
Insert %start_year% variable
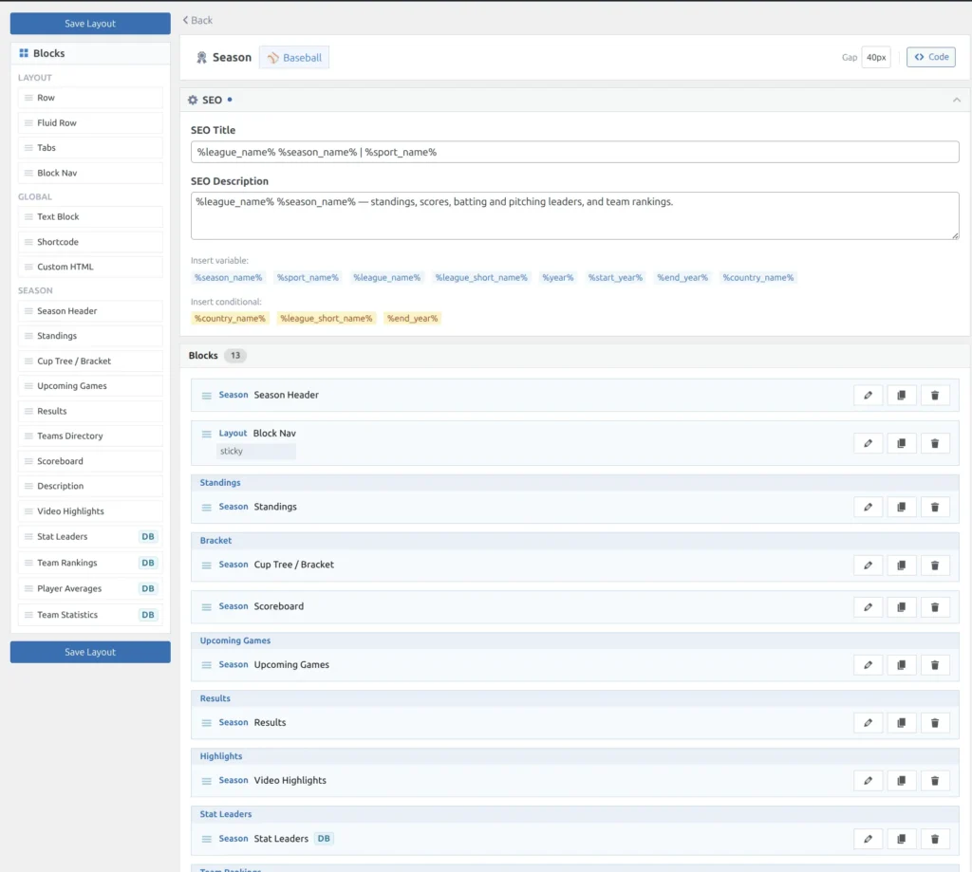point(615,278)
